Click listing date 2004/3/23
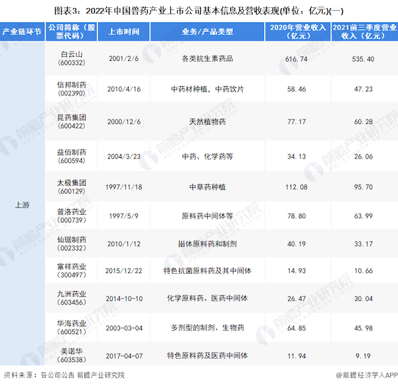This screenshot has width=398, height=386. coord(123,157)
